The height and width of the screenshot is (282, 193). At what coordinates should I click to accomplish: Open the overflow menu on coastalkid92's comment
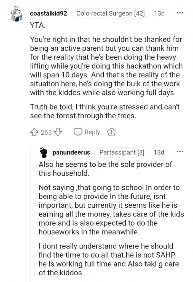point(181,12)
